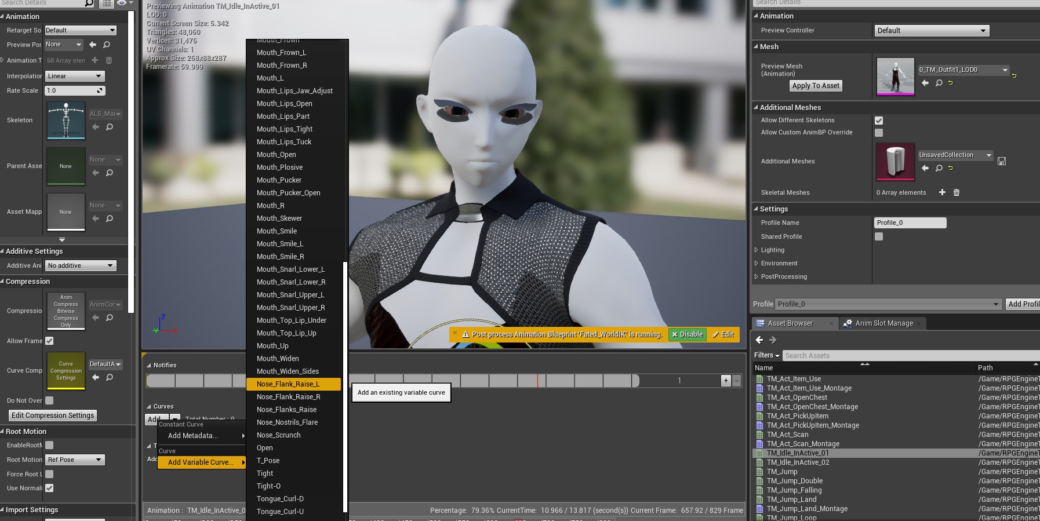Go forward in Asset Browser history
Viewport: 1040px width, 521px height.
click(x=773, y=340)
